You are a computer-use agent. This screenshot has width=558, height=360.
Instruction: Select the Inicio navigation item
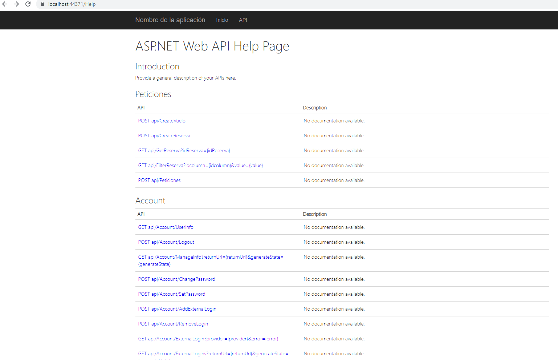pos(222,20)
